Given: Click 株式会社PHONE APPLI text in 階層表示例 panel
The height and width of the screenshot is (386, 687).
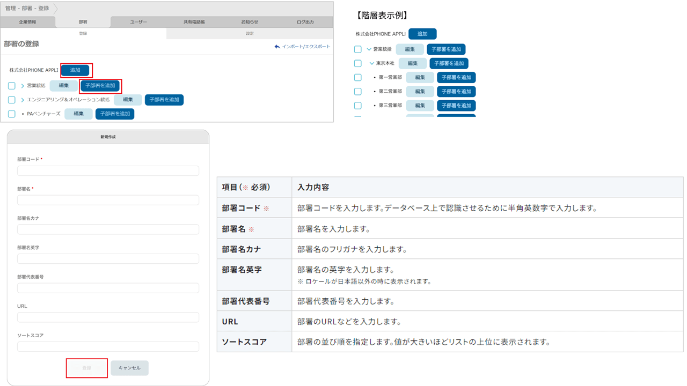Looking at the screenshot, I should [x=381, y=34].
